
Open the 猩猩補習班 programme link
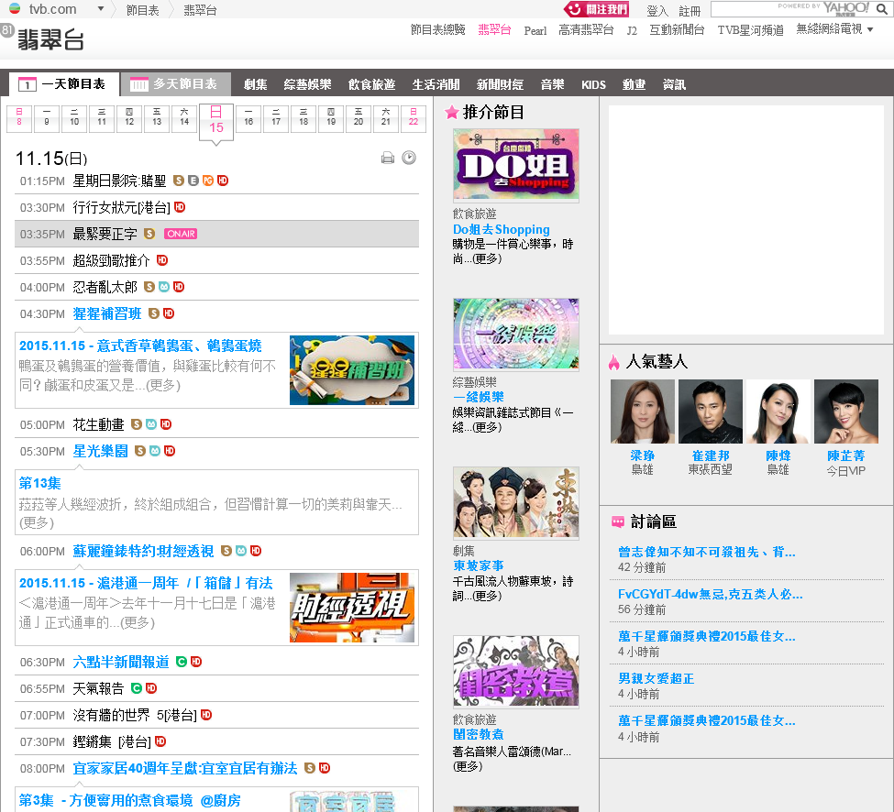click(107, 313)
